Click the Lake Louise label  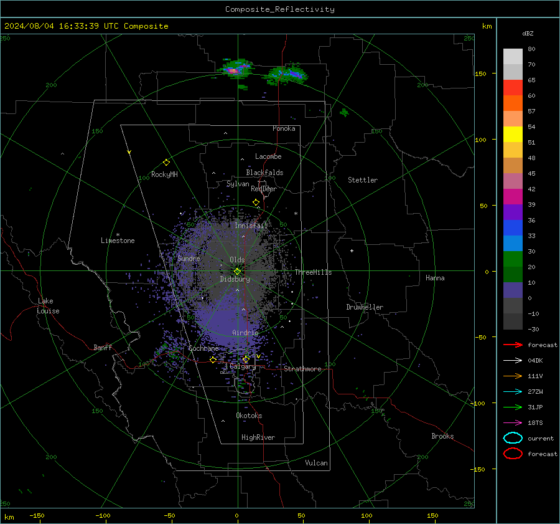pos(48,306)
